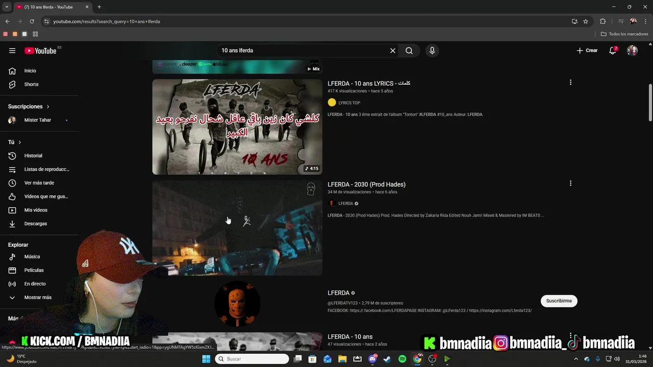
Task: Click the Chrome address bar URL
Action: [x=106, y=21]
